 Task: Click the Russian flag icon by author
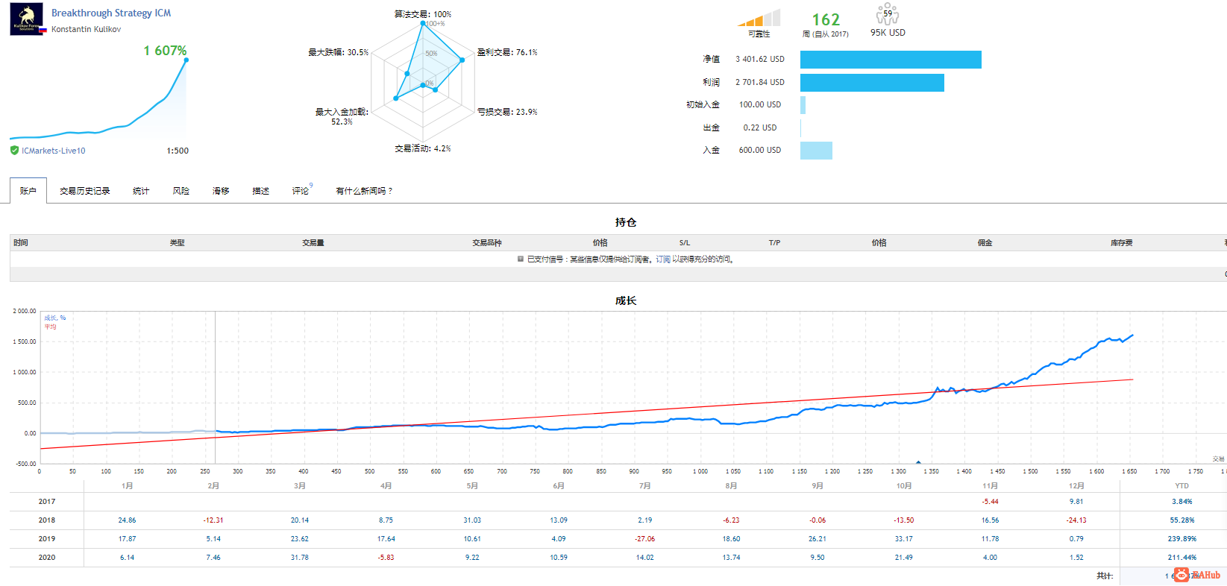click(x=43, y=31)
